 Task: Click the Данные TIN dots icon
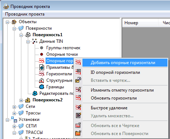tap(35, 41)
